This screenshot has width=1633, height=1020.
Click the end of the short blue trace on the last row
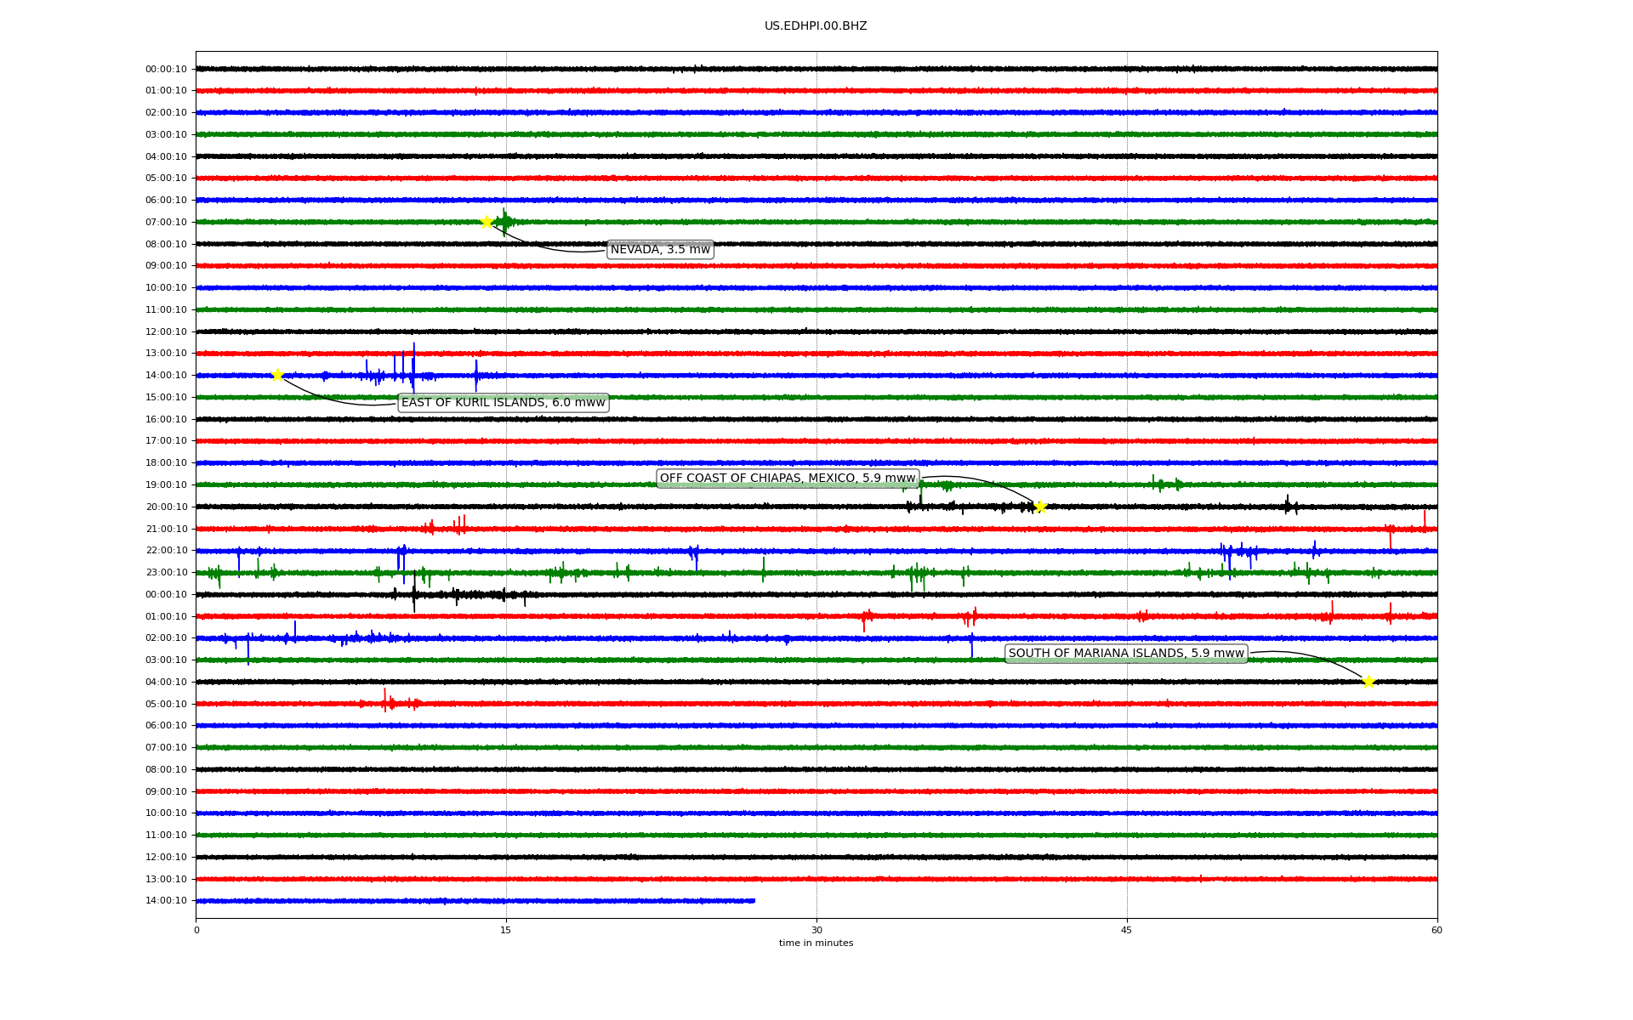pyautogui.click(x=754, y=900)
